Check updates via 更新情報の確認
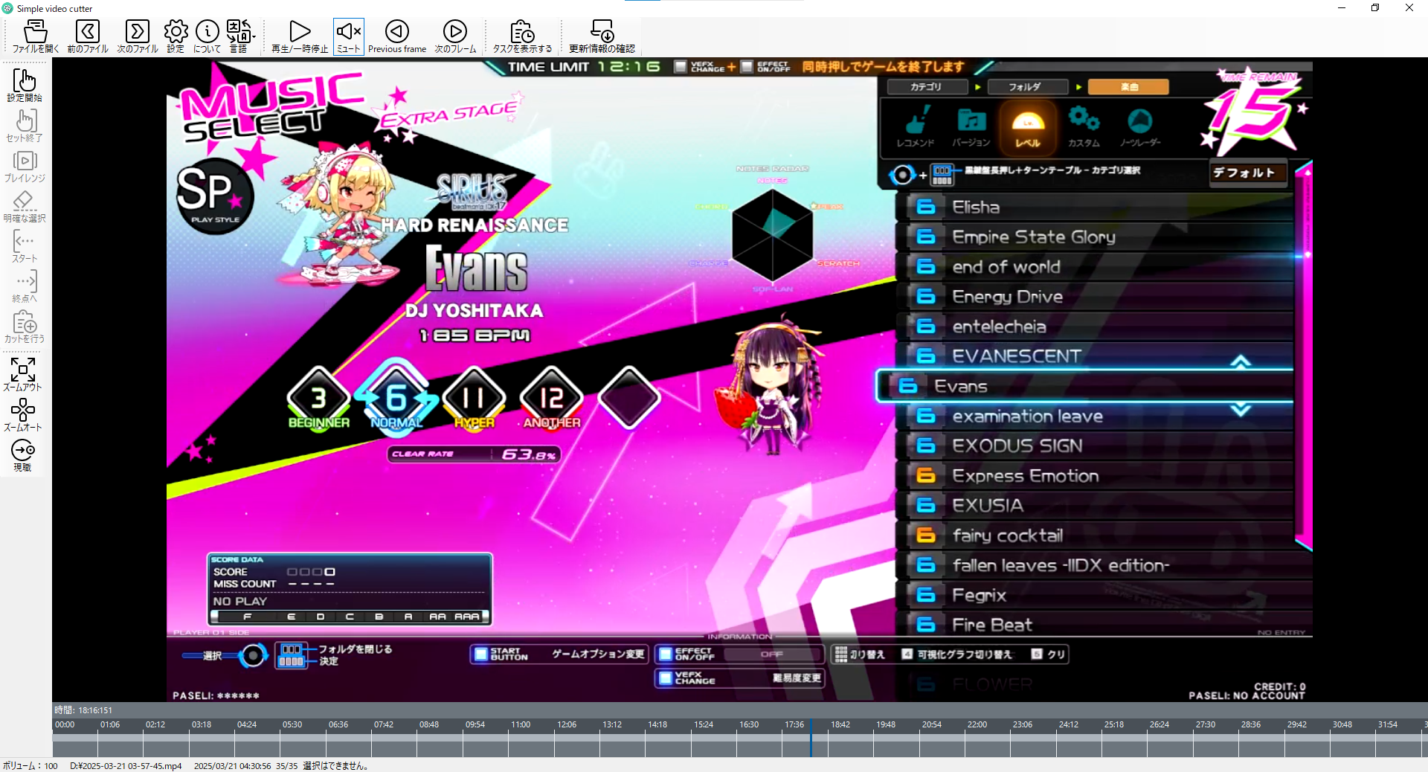The height and width of the screenshot is (772, 1428). coord(602,36)
